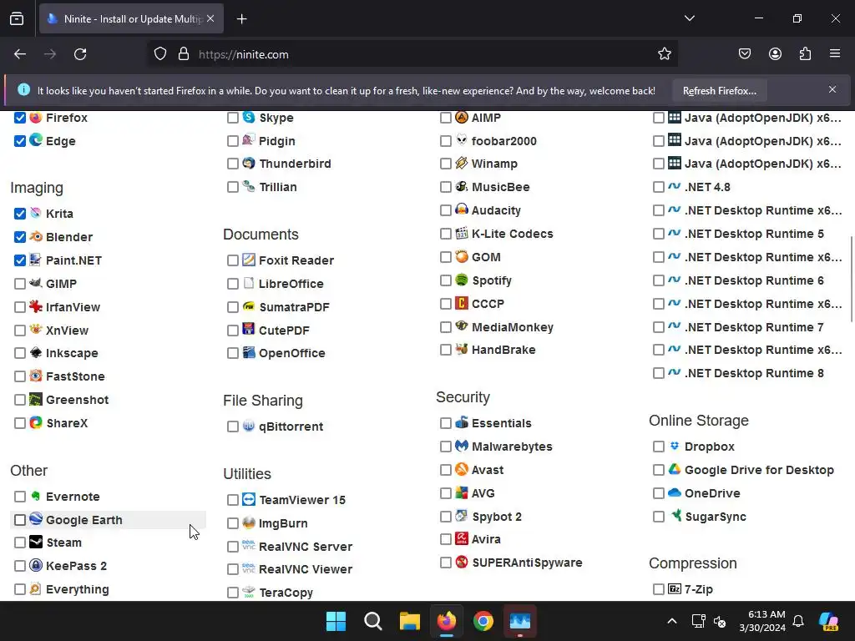855x641 pixels.
Task: Click the Firefox page reload icon
Action: point(80,54)
